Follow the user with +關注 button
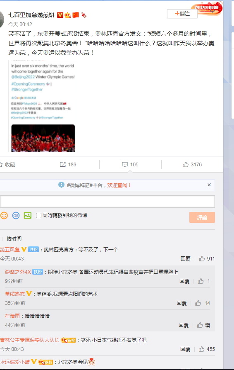 pyautogui.click(x=182, y=14)
